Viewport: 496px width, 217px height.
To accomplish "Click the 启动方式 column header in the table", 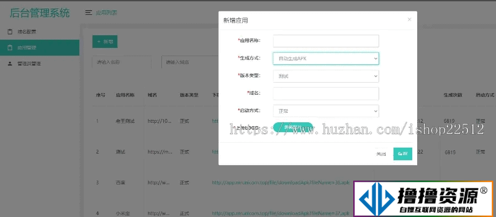I will coord(485,95).
